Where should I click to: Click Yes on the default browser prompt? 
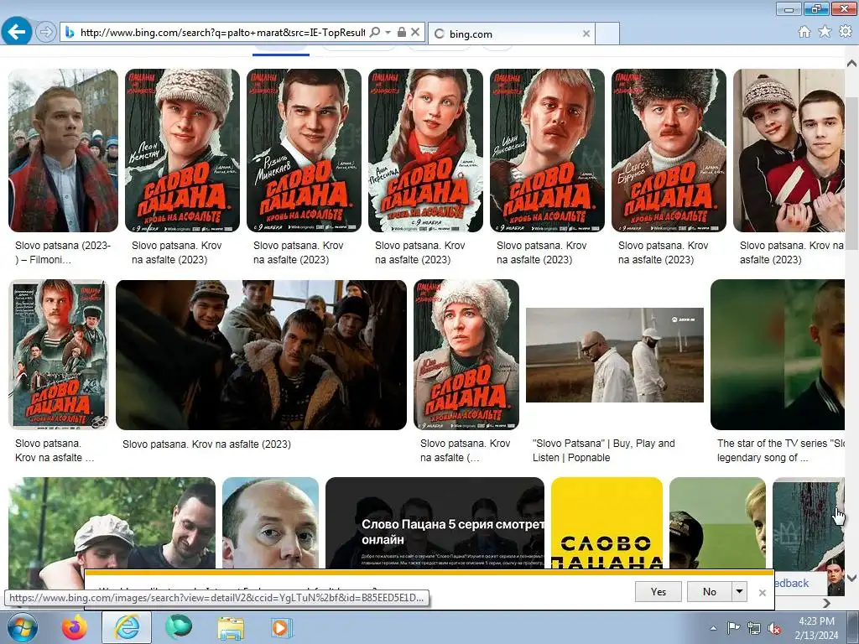659,591
